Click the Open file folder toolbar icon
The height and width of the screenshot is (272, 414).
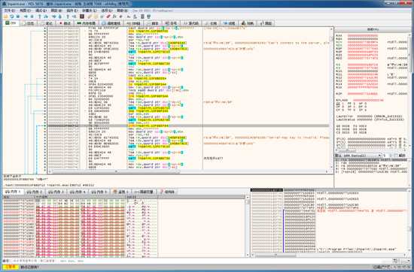(5, 17)
